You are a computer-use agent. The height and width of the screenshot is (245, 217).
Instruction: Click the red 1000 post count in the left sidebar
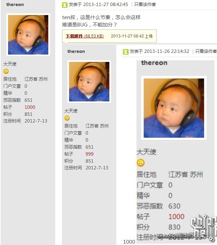coord(30,107)
